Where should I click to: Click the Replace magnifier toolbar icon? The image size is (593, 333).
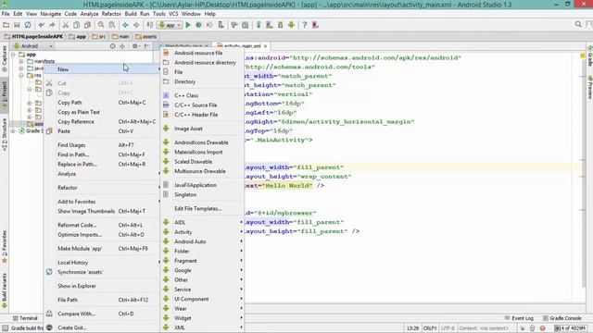(x=112, y=25)
